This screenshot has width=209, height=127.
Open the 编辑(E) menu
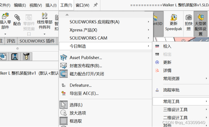(x=20, y=5)
